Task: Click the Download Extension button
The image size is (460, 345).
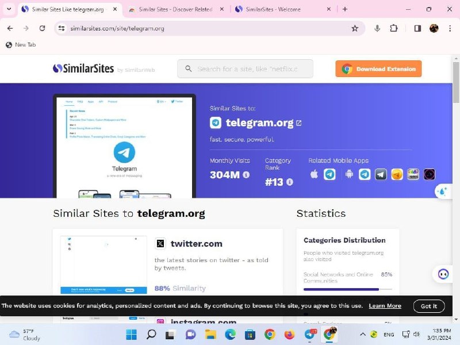Action: [378, 69]
